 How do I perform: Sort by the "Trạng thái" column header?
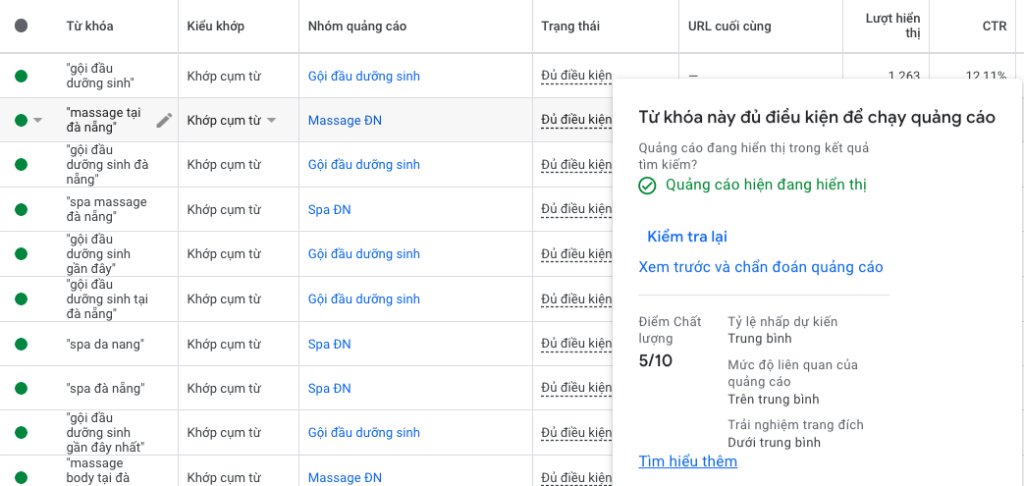pos(570,27)
